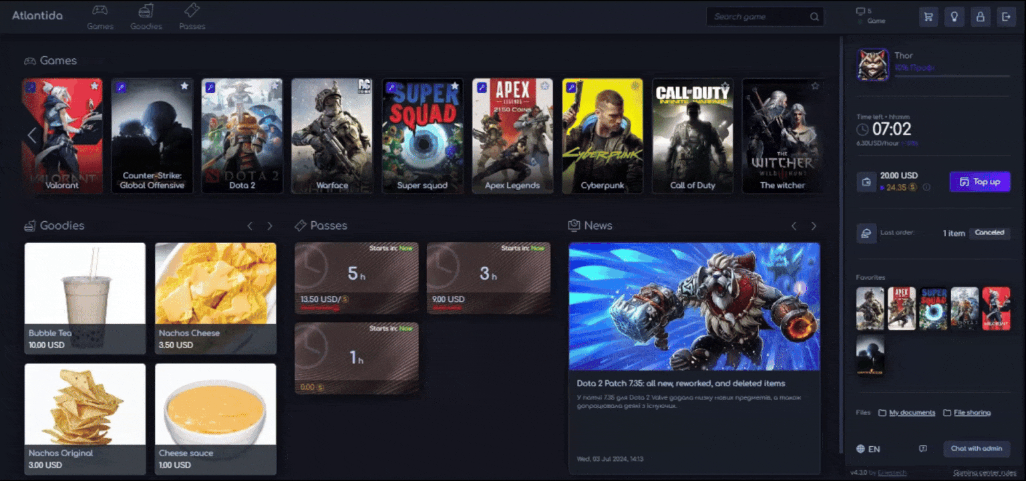
Task: Toggle favorite star on Valorant
Action: [94, 86]
